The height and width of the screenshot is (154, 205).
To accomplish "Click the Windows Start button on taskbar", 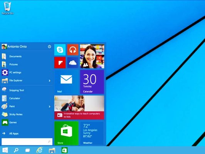I will click(x=5, y=150).
